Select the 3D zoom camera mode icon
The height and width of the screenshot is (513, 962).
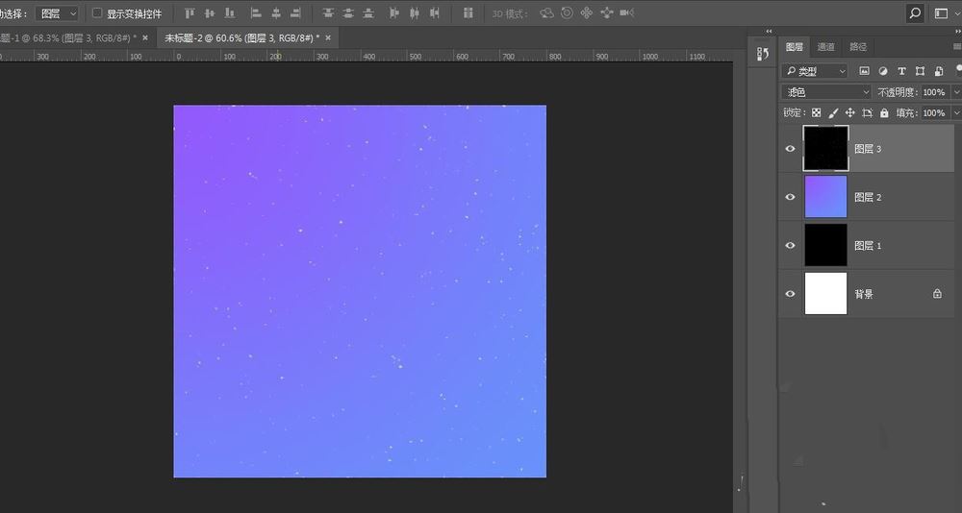click(626, 12)
